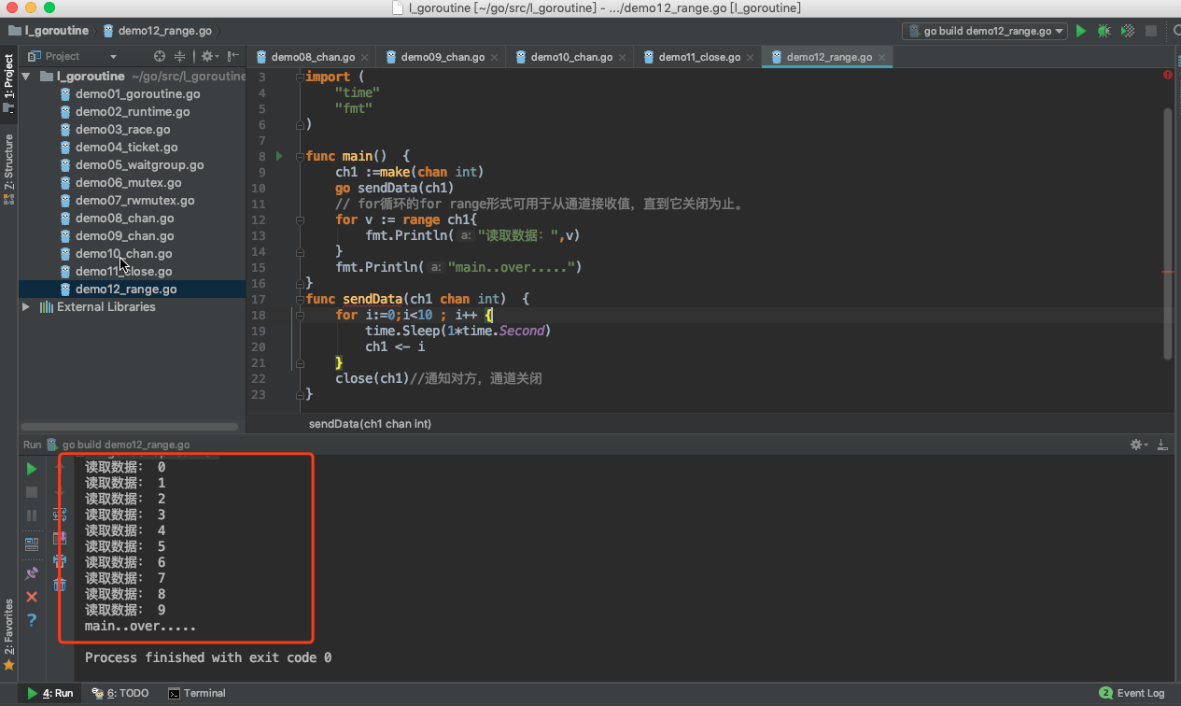Start debugging with the Debug bug icon
The width and height of the screenshot is (1181, 706).
pos(1104,31)
